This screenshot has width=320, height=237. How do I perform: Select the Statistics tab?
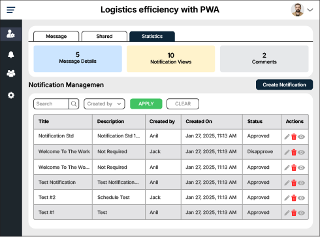pos(152,36)
